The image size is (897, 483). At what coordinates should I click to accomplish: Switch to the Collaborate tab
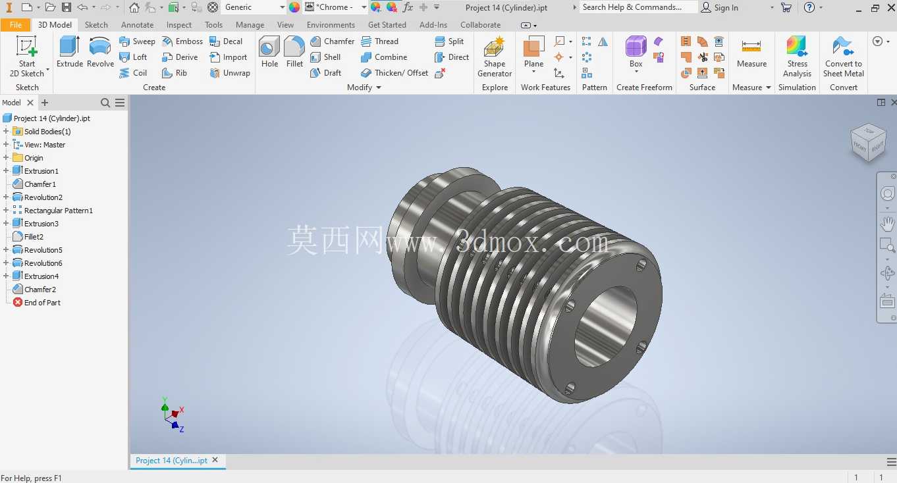click(480, 25)
